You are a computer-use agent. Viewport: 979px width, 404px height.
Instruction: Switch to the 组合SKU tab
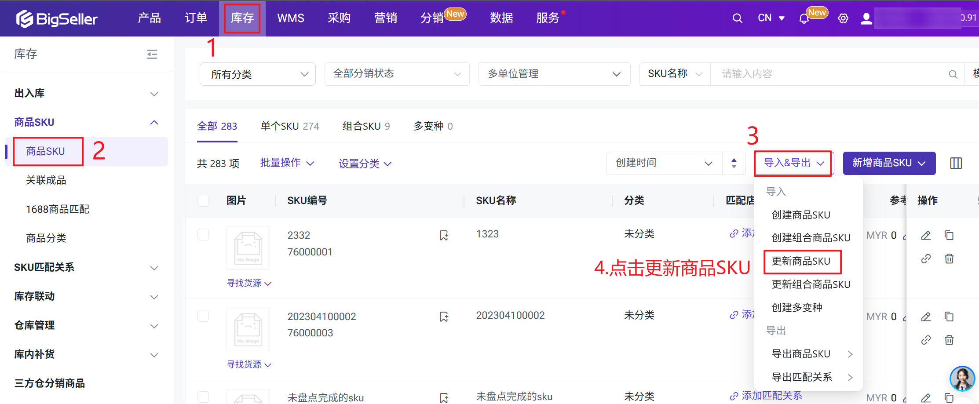pyautogui.click(x=365, y=126)
